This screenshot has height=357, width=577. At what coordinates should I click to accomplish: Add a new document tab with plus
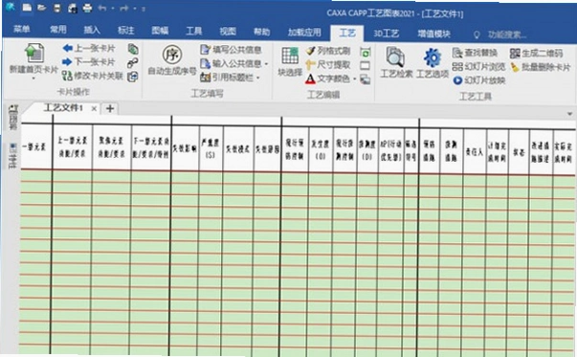click(110, 108)
